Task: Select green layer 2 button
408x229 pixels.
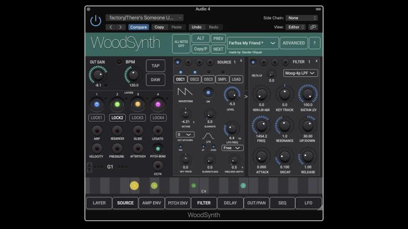Action: tap(117, 105)
